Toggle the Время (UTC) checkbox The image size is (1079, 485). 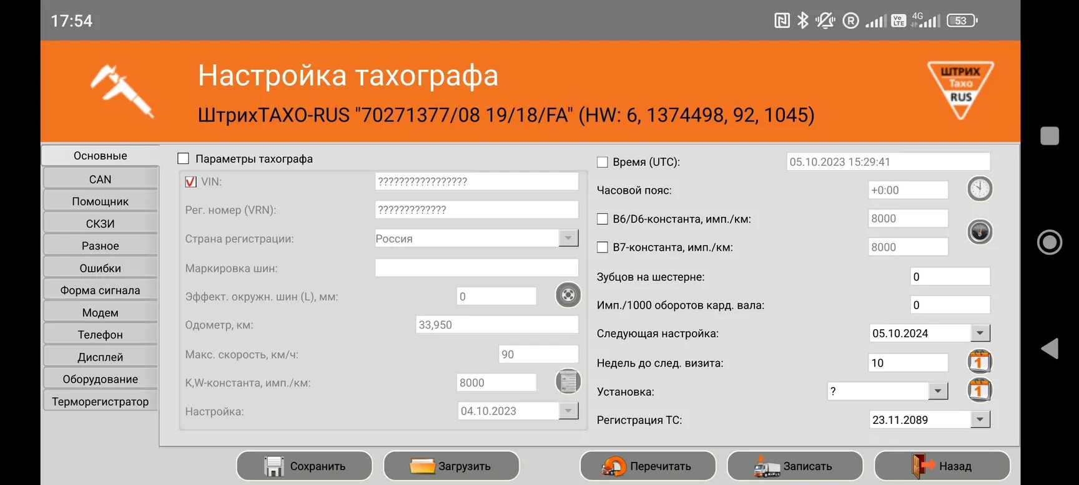[603, 162]
